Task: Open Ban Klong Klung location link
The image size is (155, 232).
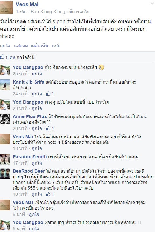Action: 48,12
